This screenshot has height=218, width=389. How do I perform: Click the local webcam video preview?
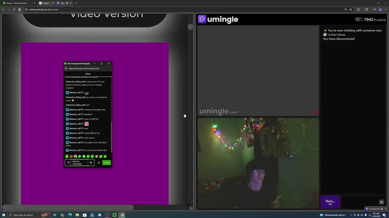point(258,163)
